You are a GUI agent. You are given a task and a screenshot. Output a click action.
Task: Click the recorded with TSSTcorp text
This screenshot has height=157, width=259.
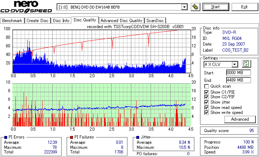(135, 27)
